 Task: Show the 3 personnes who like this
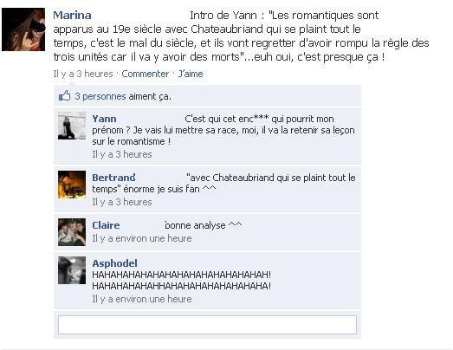(100, 96)
